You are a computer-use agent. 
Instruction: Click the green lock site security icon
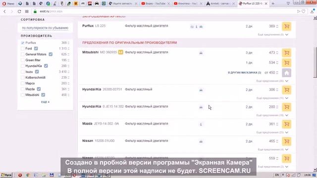tap(35, 11)
